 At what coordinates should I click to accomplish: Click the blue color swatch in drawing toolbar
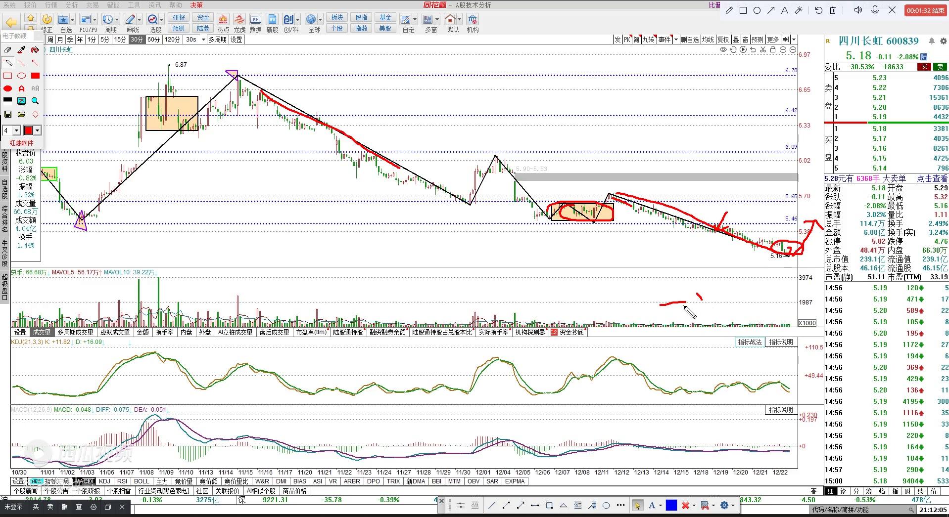(x=671, y=505)
